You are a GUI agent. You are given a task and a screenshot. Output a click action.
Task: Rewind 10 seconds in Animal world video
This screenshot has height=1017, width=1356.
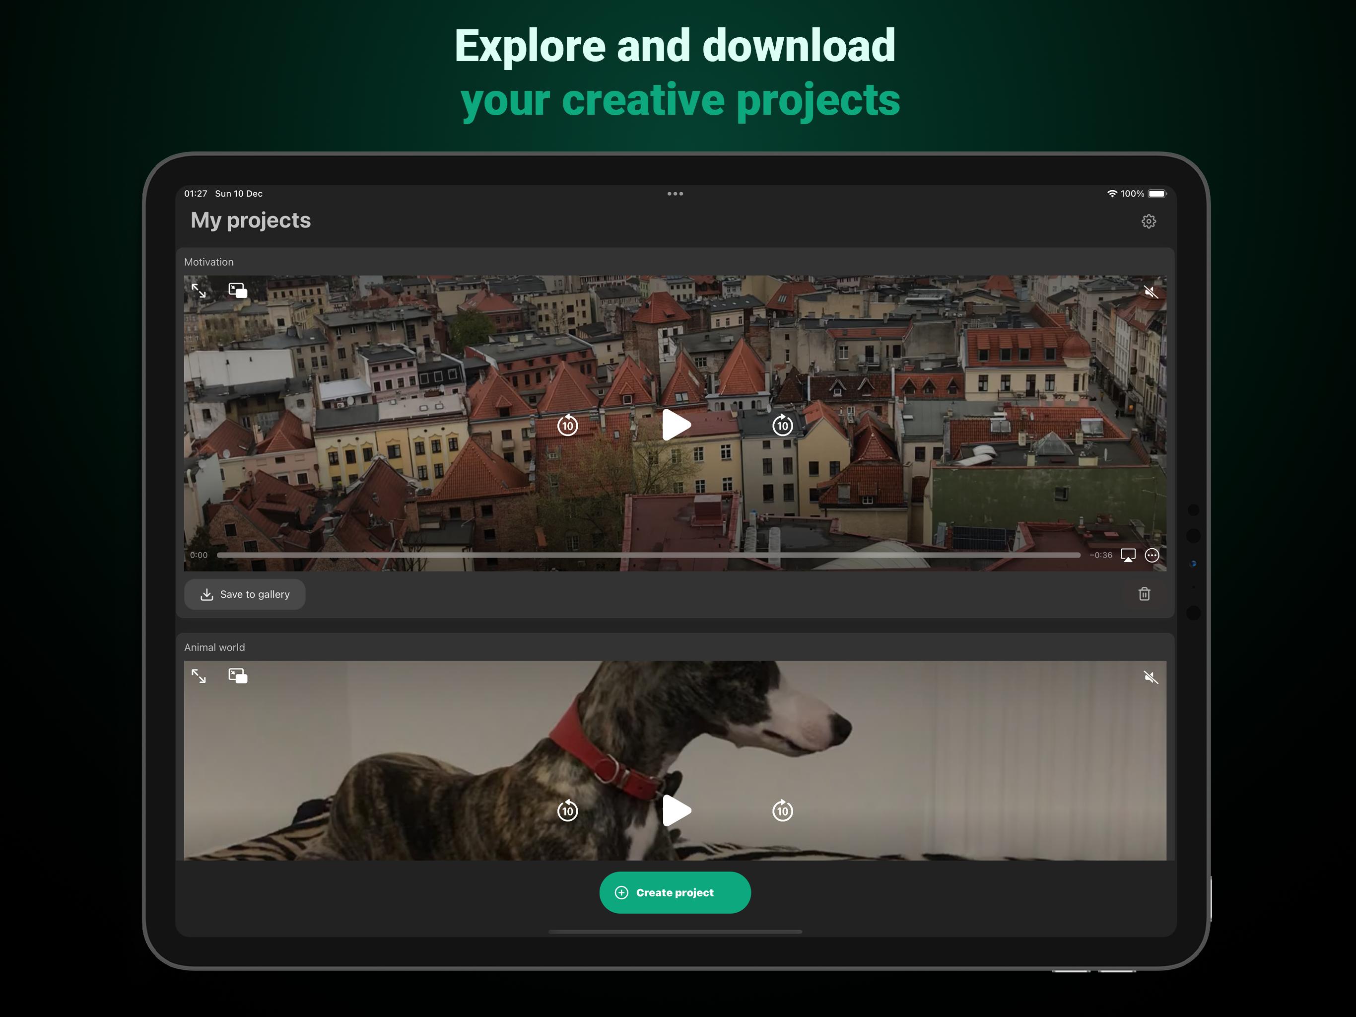coord(568,810)
